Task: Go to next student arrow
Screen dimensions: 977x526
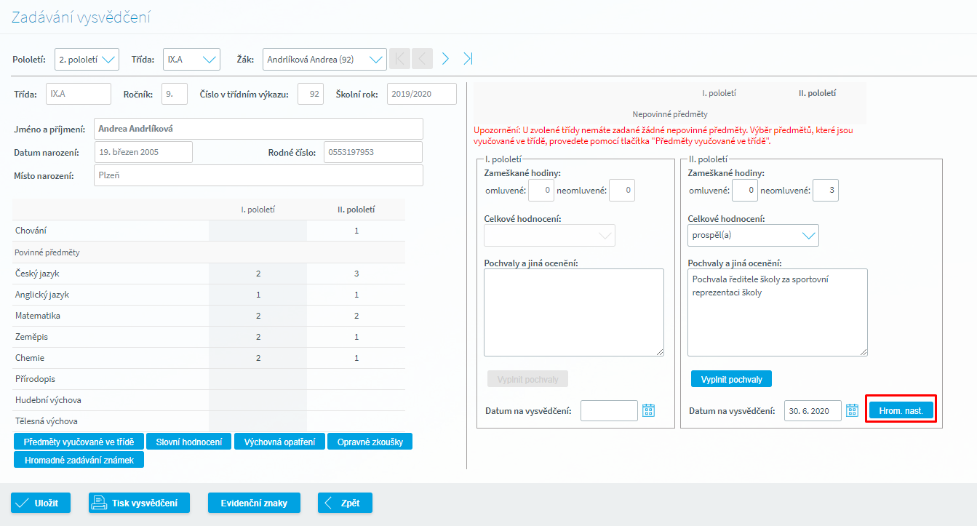Action: coord(445,59)
